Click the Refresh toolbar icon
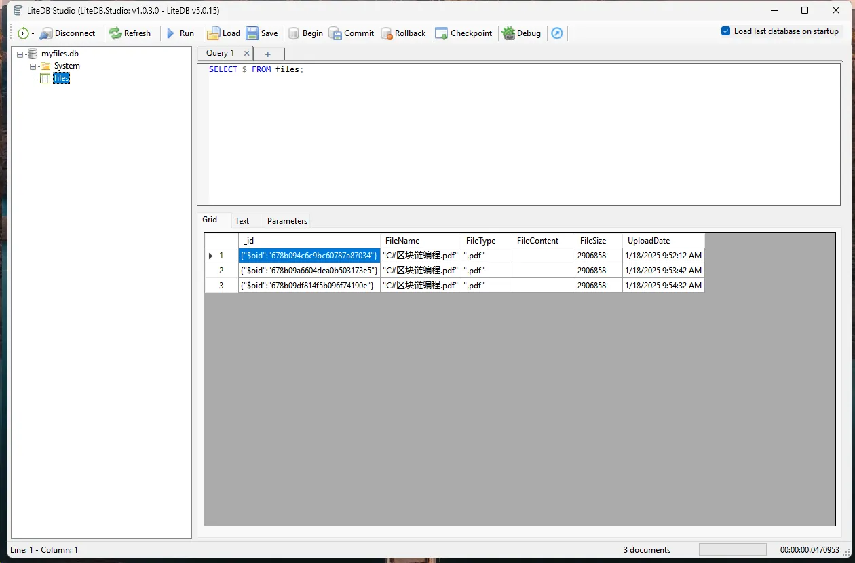The height and width of the screenshot is (563, 855). click(115, 33)
